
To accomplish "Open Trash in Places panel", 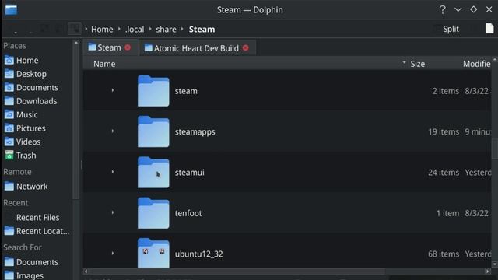I will coord(20,156).
